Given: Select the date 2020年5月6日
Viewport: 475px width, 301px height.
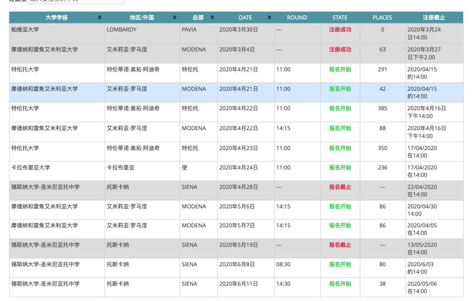Looking at the screenshot, I should click(x=237, y=206).
